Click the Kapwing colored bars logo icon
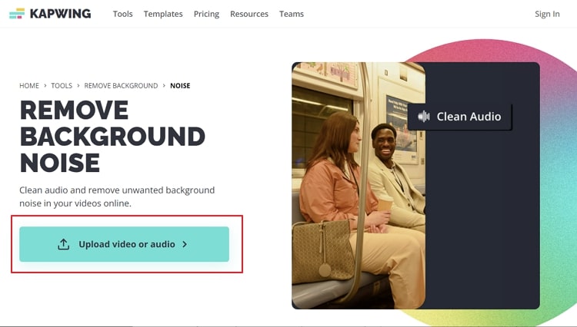Image resolution: width=577 pixels, height=327 pixels. click(17, 14)
